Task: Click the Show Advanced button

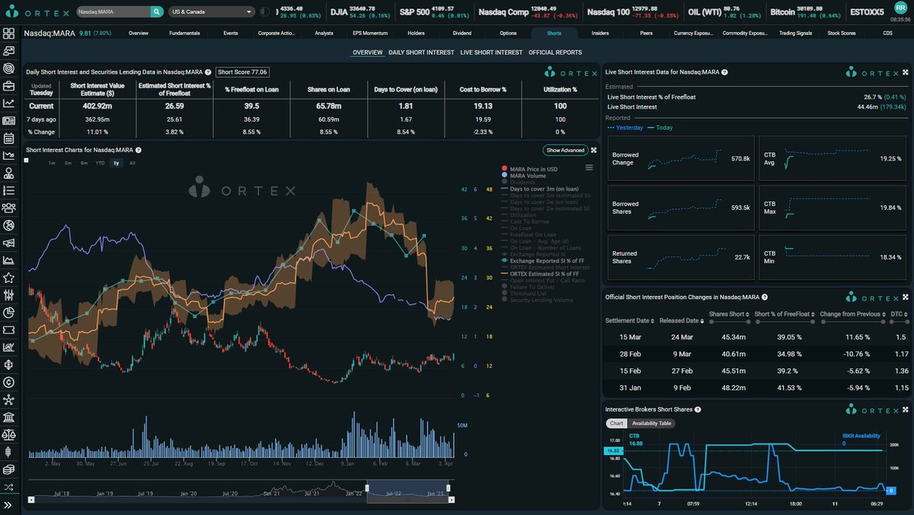Action: [x=565, y=151]
